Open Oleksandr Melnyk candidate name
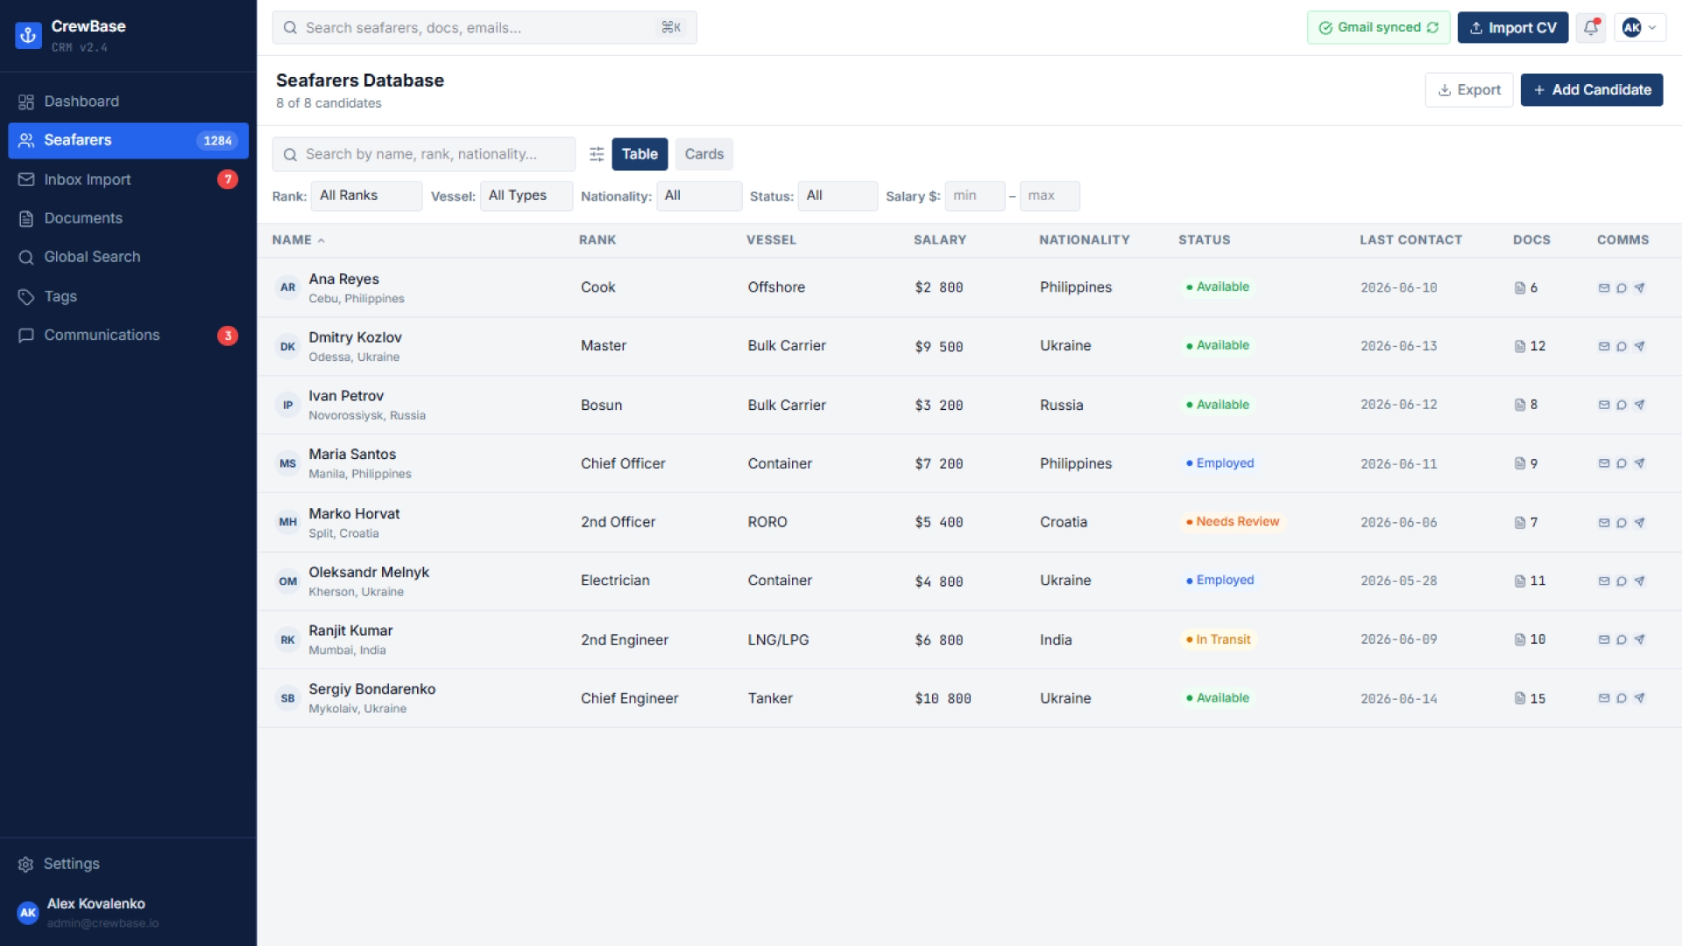The height and width of the screenshot is (946, 1682). [369, 572]
